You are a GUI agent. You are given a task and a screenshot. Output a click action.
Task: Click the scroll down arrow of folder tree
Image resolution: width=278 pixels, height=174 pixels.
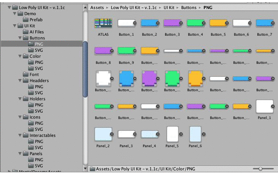click(85, 168)
